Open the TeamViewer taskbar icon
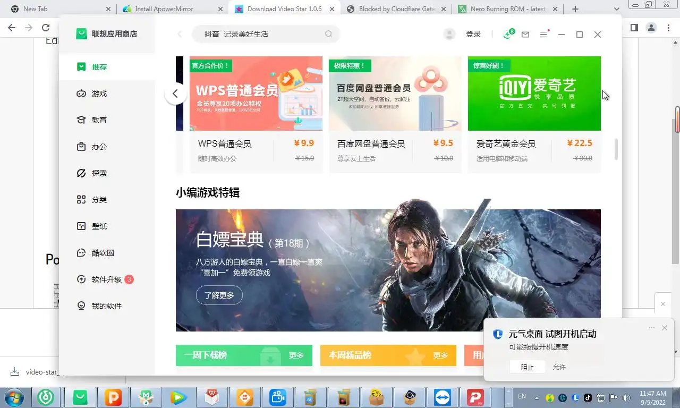Viewport: 680px width, 408px height. point(443,397)
